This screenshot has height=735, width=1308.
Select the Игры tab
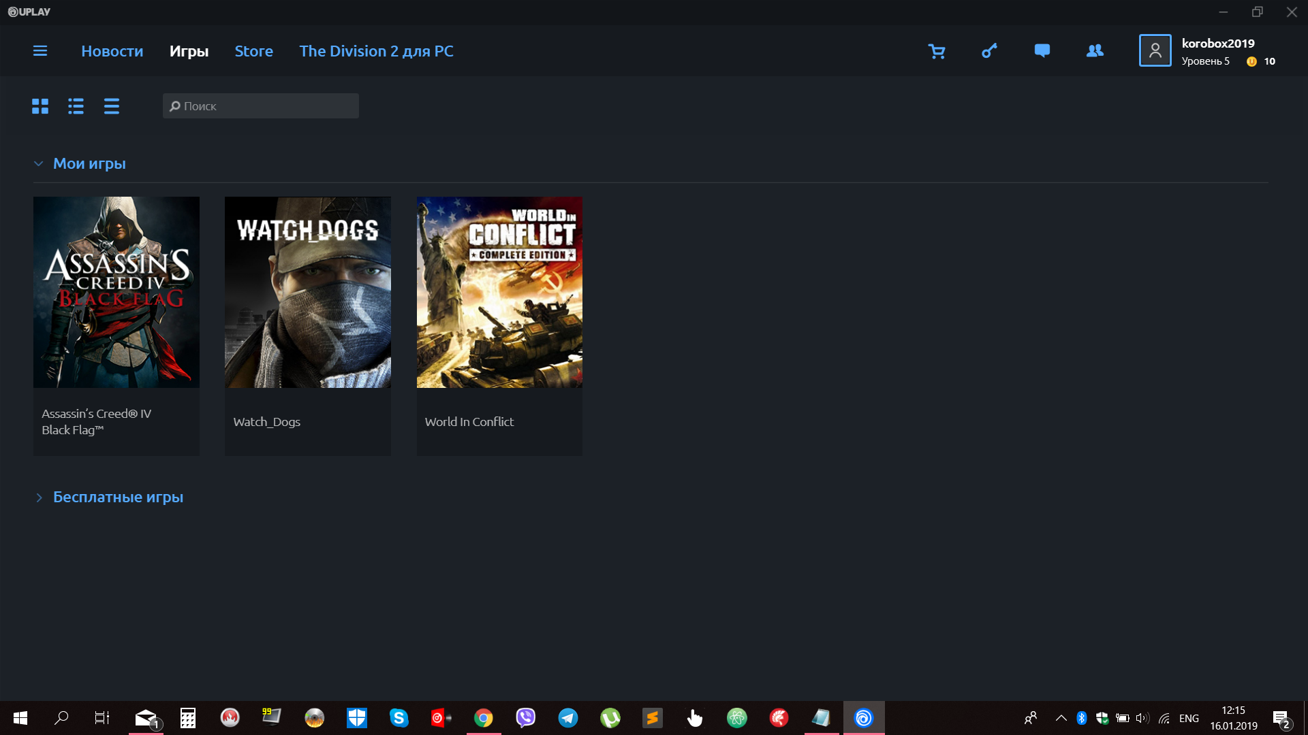[189, 51]
